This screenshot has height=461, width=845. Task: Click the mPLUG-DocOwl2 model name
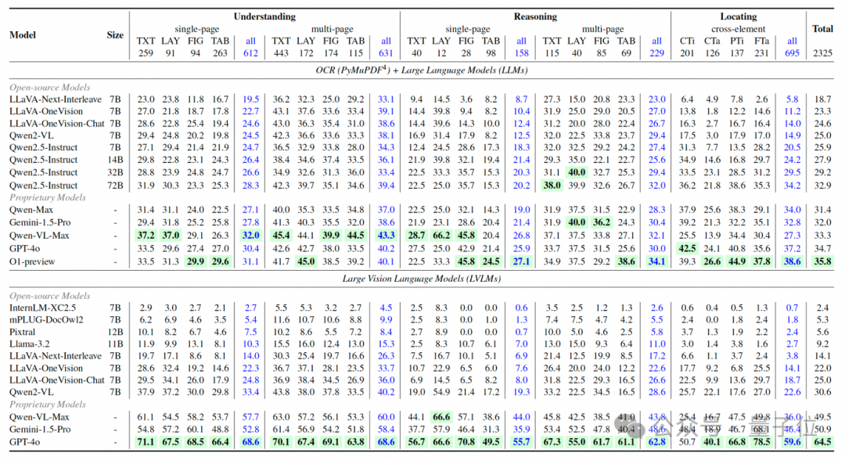point(46,320)
